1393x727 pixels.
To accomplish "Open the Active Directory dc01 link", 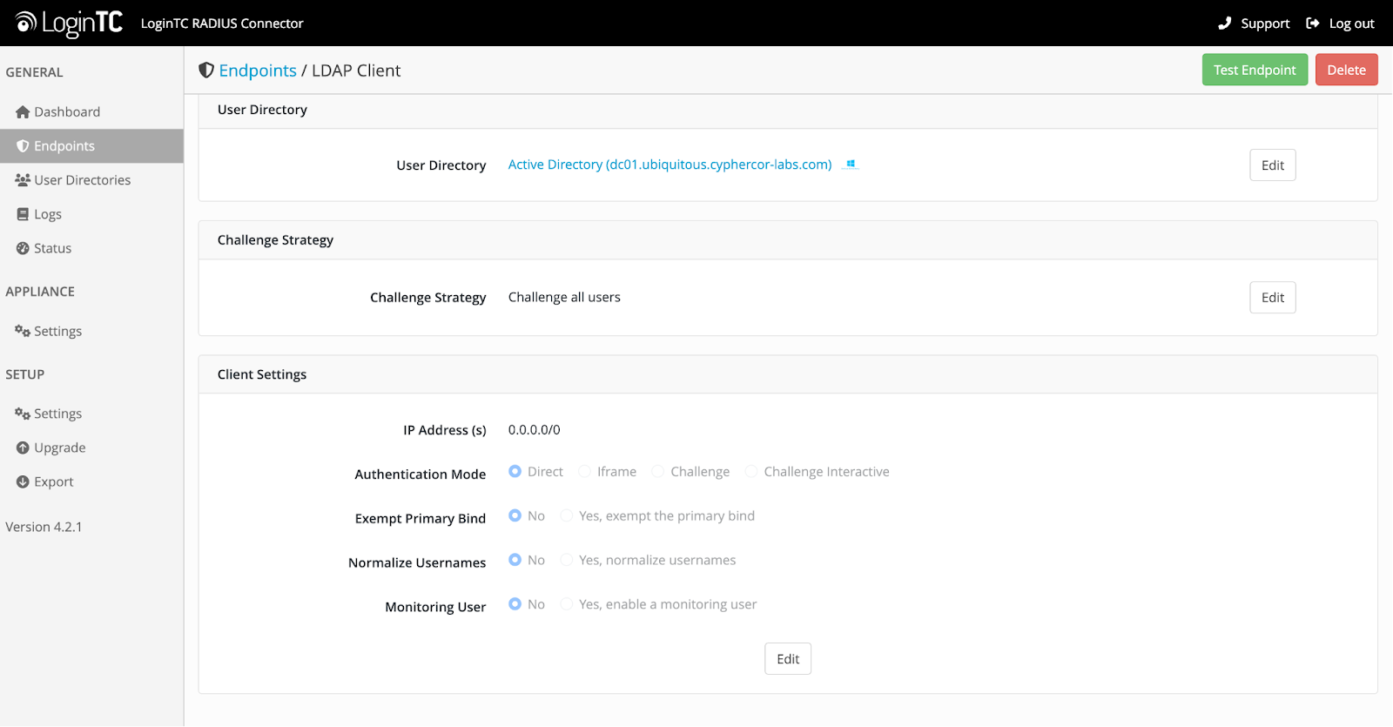I will pyautogui.click(x=670, y=165).
